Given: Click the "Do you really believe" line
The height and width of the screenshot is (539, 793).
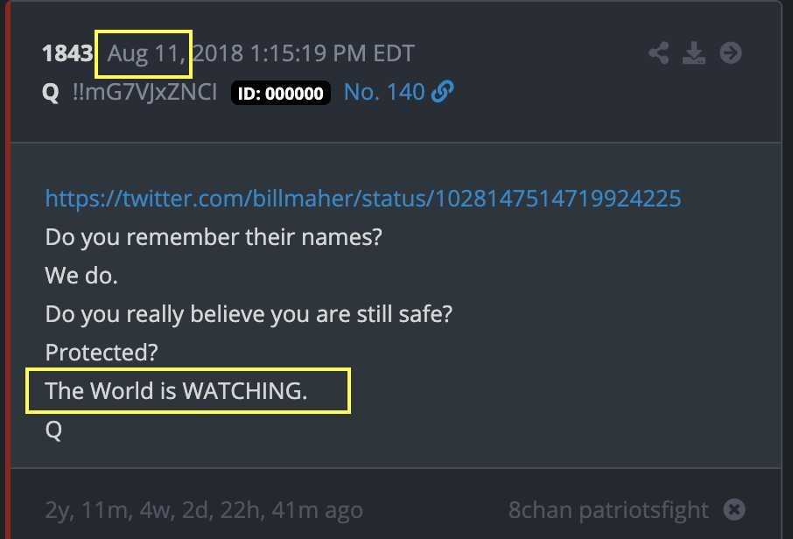Looking at the screenshot, I should 249,314.
